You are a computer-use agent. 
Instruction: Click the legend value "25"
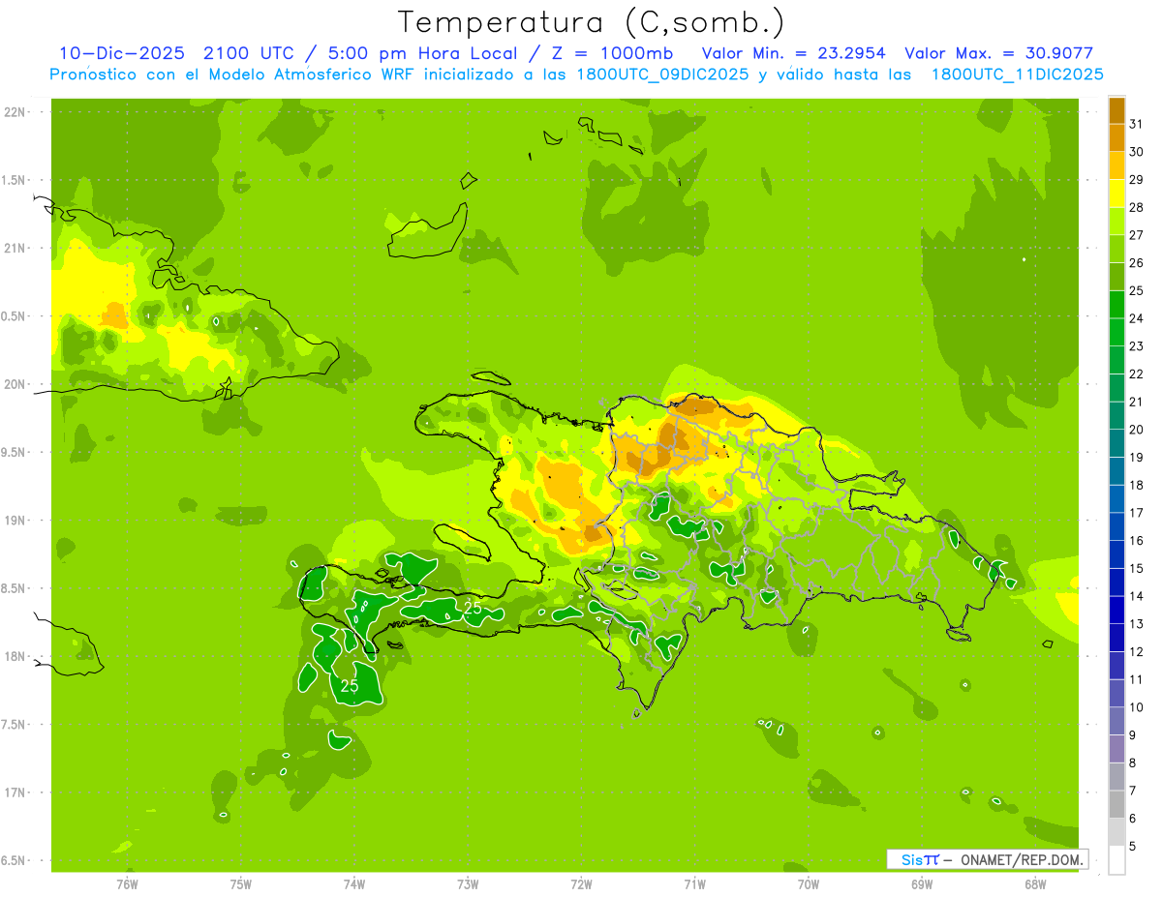pyautogui.click(x=1137, y=291)
